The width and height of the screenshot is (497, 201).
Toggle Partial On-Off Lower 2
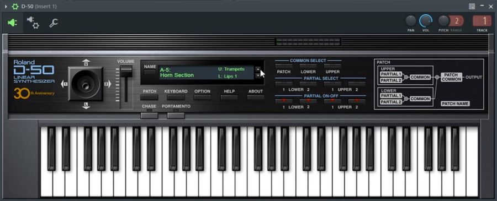[308, 101]
